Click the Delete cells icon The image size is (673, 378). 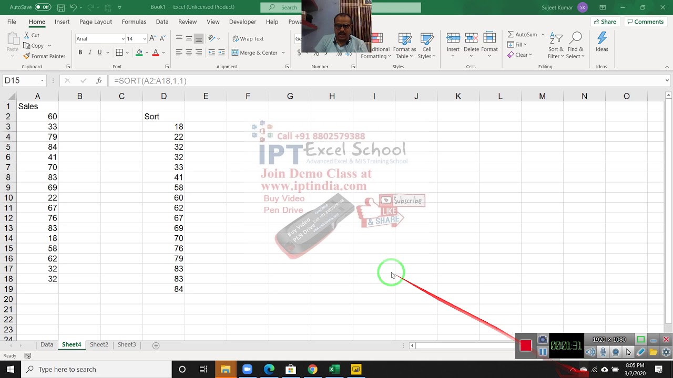(471, 38)
